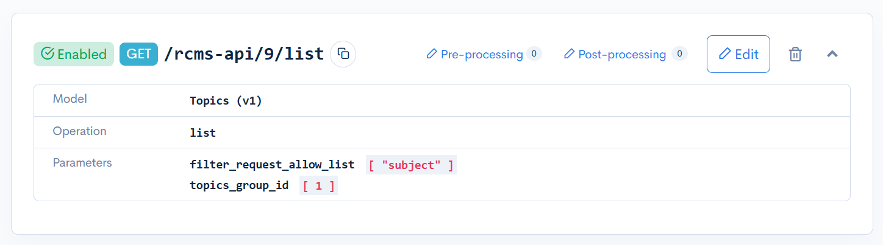Select the /rcms-api/9/list endpoint title
Viewport: 883px width, 245px height.
pyautogui.click(x=244, y=54)
